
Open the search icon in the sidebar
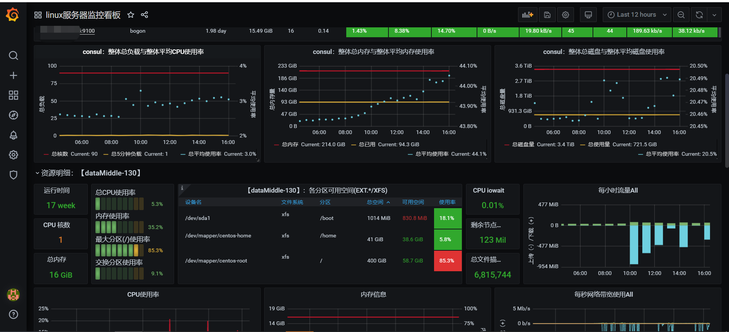[x=13, y=55]
